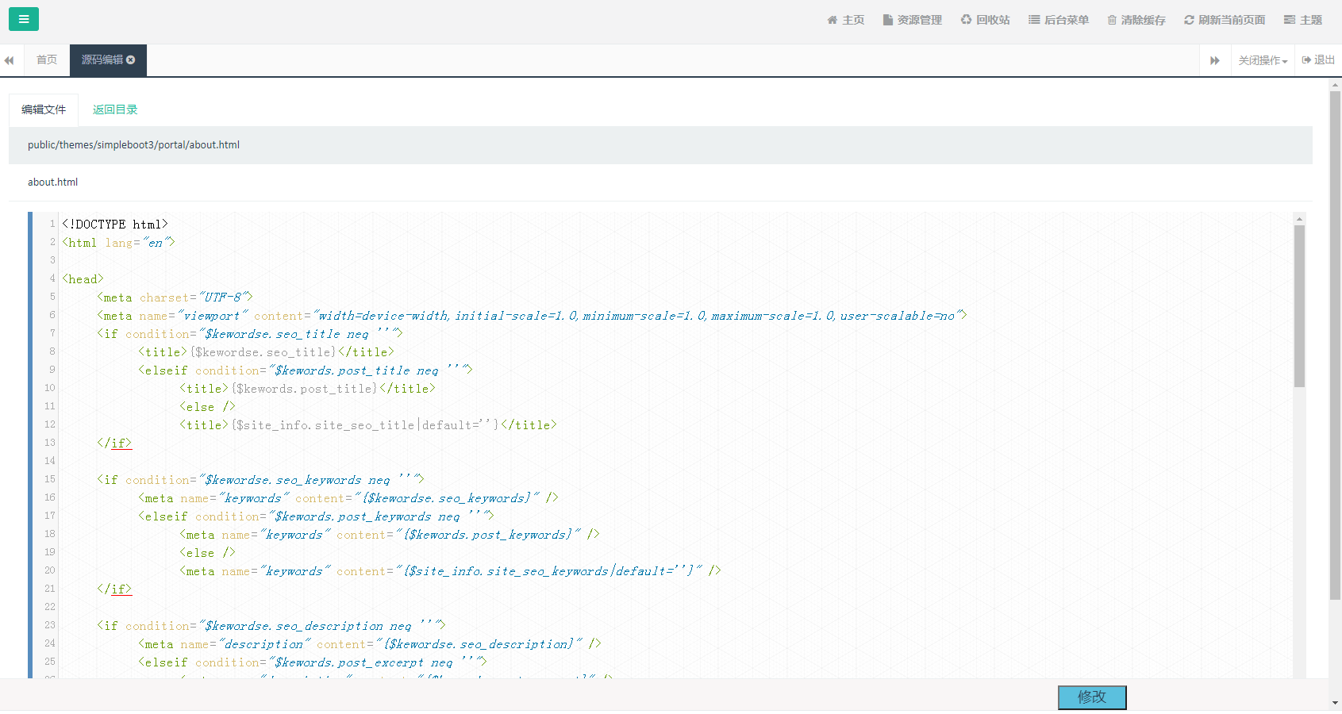Image resolution: width=1342 pixels, height=714 pixels.
Task: Place cursor on line 1 DOCTYPE declaration
Action: tap(115, 225)
